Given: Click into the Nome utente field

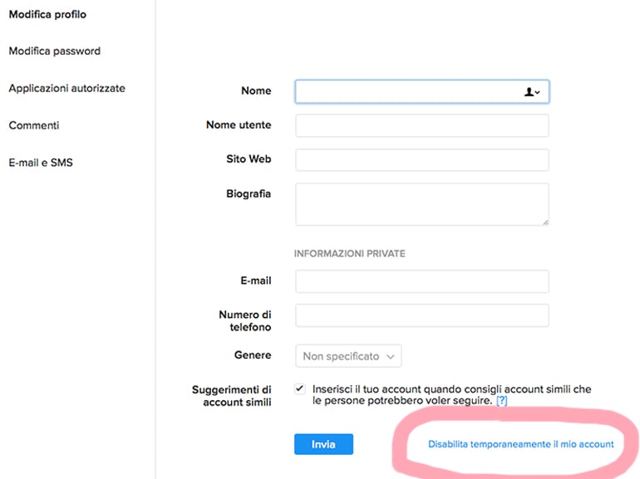Looking at the screenshot, I should [421, 125].
